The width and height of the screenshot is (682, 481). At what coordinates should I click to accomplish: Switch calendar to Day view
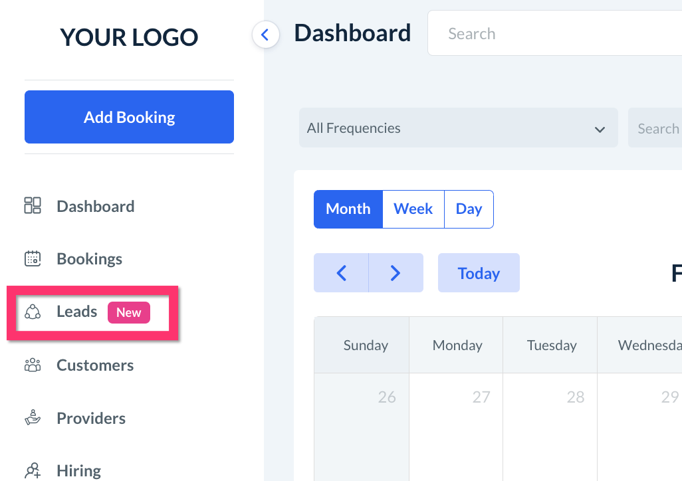click(x=469, y=209)
